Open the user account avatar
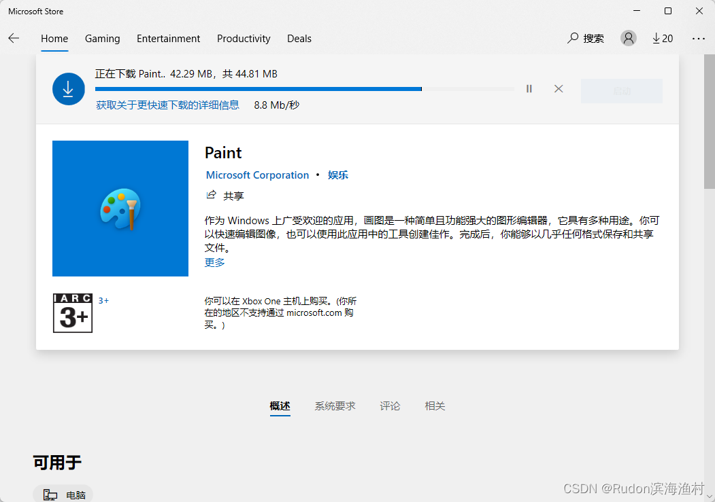Image resolution: width=715 pixels, height=502 pixels. tap(628, 38)
